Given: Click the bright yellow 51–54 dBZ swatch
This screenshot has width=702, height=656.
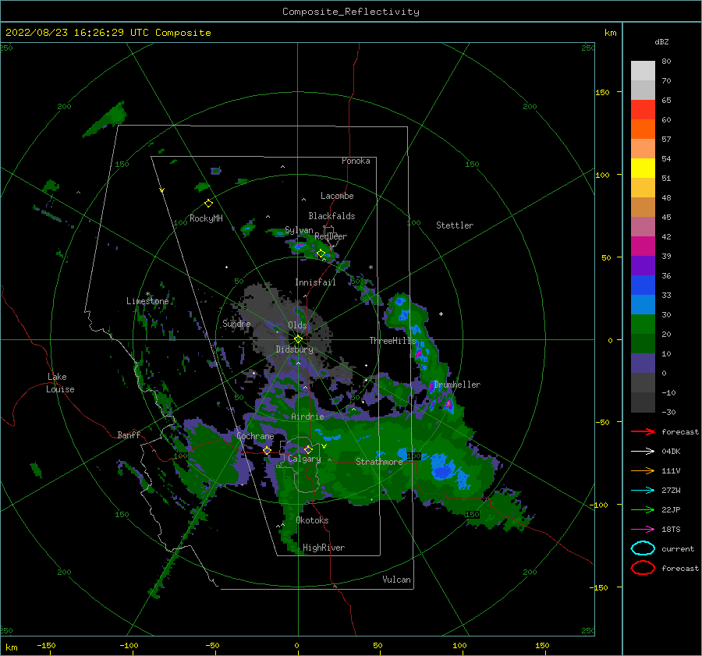Looking at the screenshot, I should point(643,168).
